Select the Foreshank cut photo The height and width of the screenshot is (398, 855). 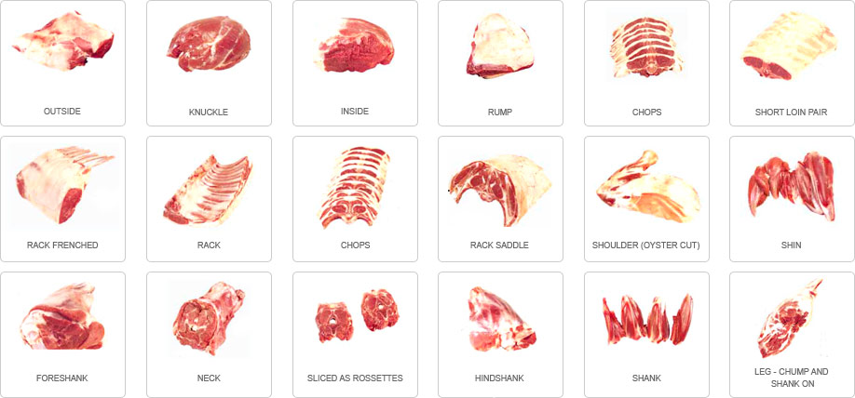pyautogui.click(x=61, y=316)
